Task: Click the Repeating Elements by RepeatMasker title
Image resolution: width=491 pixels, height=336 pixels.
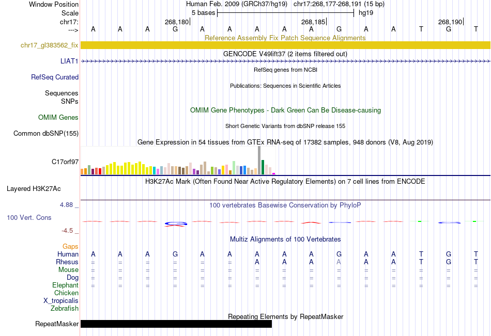Action: tap(286, 316)
